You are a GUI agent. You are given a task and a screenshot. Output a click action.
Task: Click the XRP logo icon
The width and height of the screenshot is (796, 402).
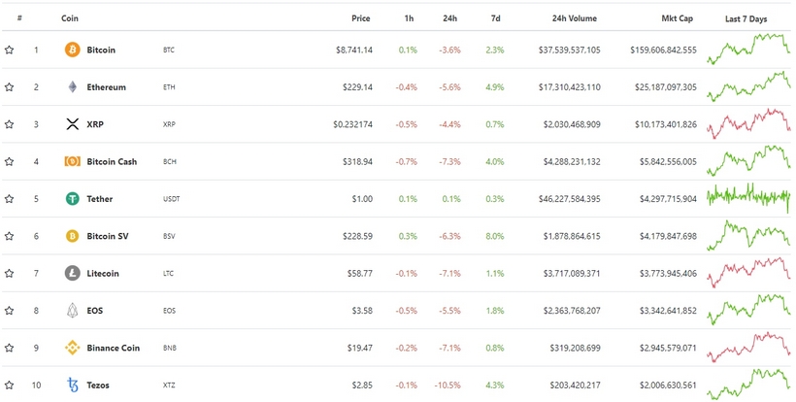pyautogui.click(x=73, y=124)
